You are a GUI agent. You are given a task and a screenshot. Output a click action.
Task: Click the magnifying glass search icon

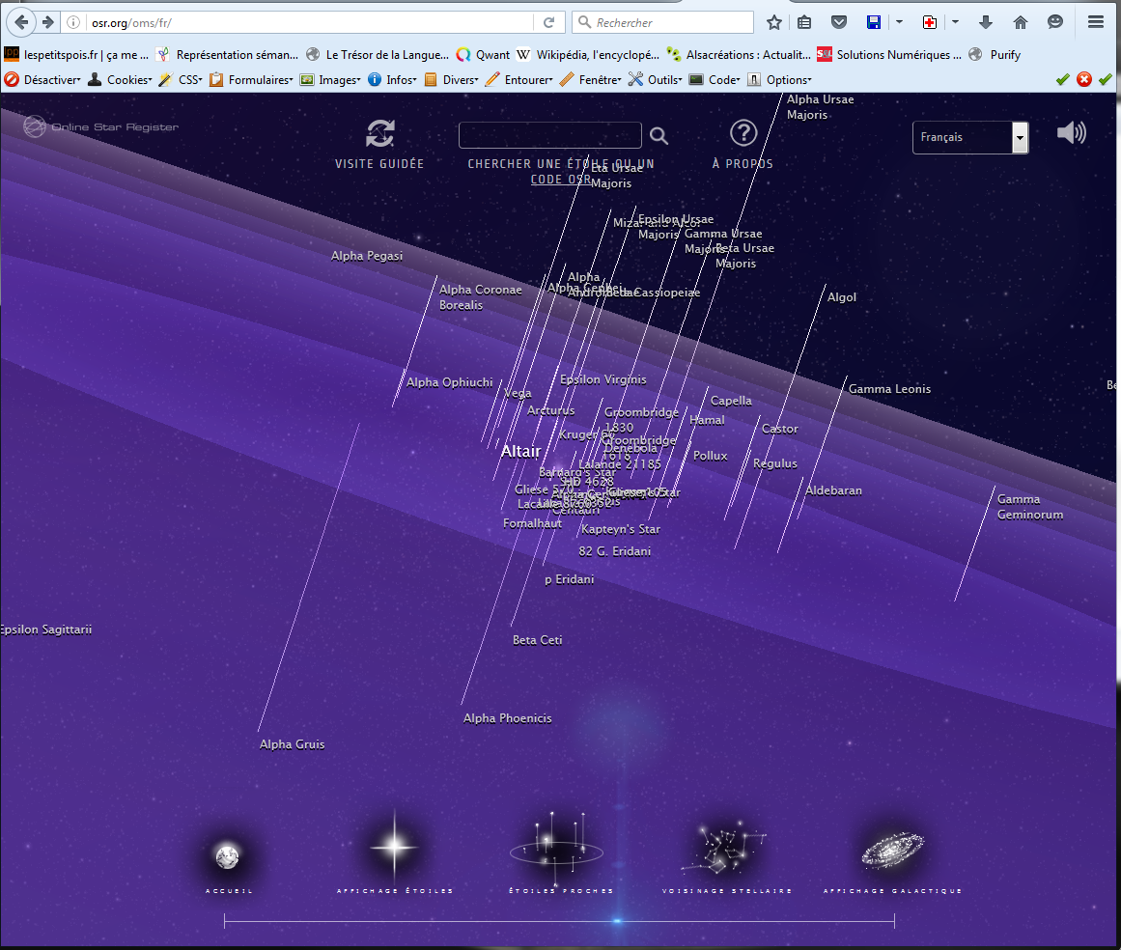click(659, 136)
